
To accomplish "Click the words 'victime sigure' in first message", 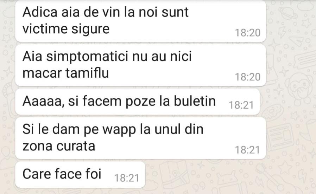I will (66, 29).
